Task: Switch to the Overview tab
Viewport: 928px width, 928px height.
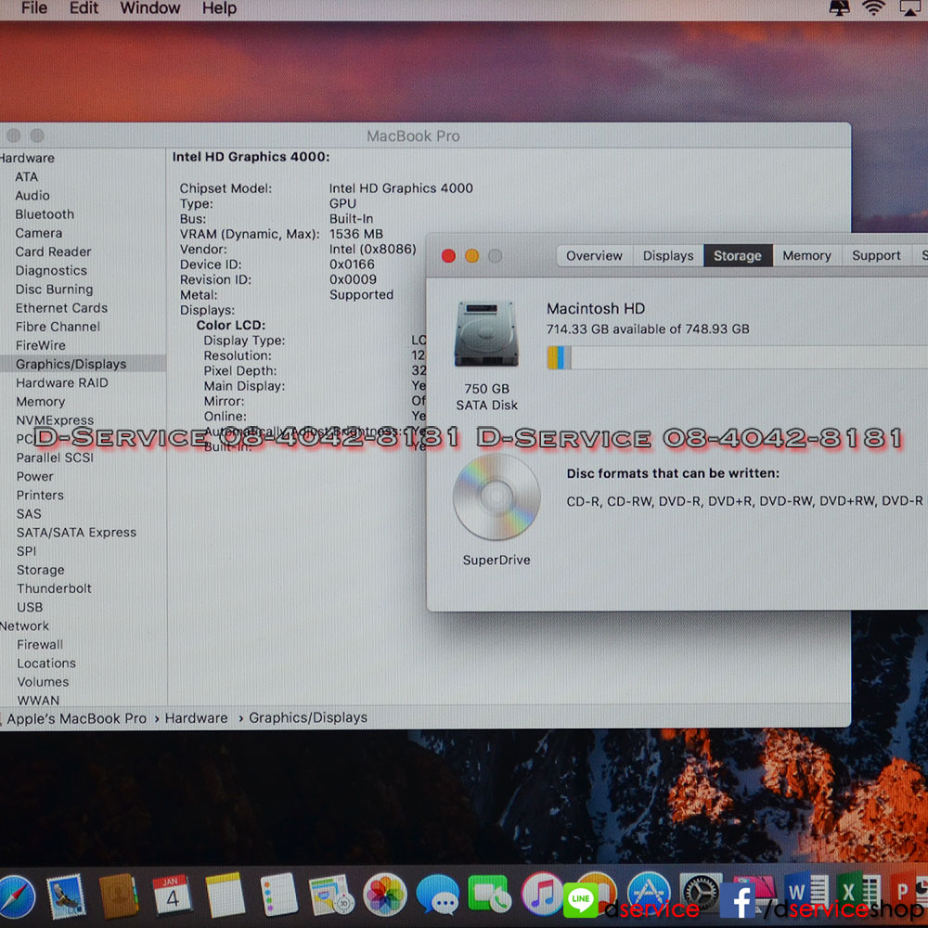Action: click(595, 256)
